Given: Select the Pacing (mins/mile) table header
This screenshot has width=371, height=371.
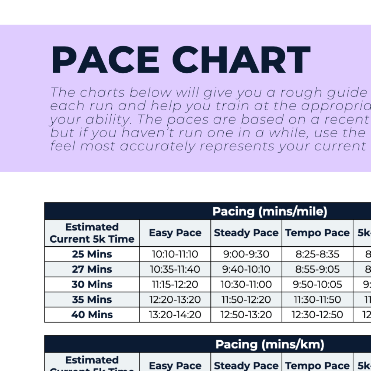Looking at the screenshot, I should (270, 211).
